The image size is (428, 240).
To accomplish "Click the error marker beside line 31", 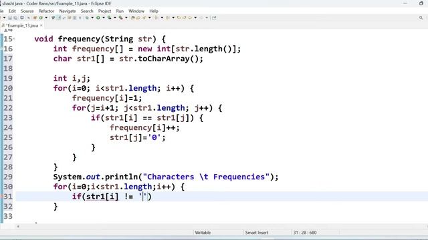I will pos(1,197).
